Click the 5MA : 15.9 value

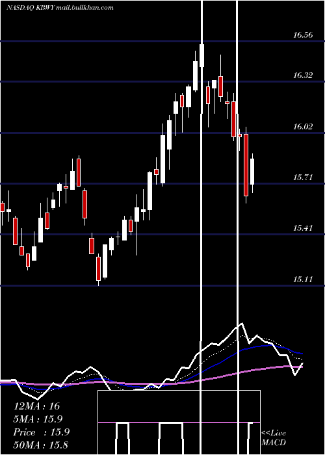click(x=38, y=419)
